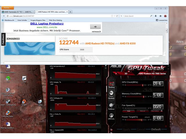Click the Default button in GPU Tweak
This screenshot has height=139, width=186.
(x=156, y=129)
